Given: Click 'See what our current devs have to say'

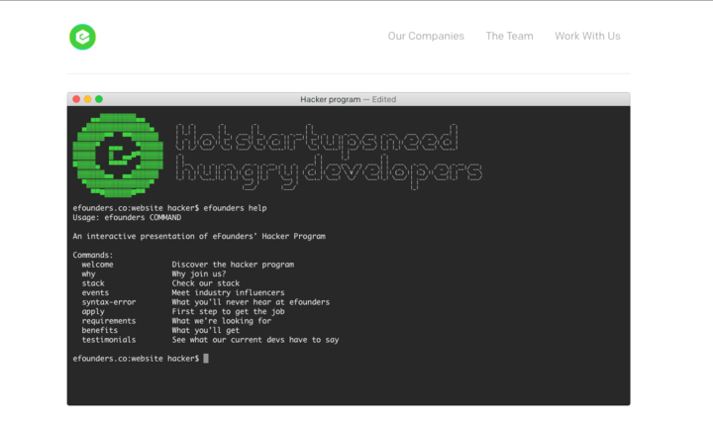Looking at the screenshot, I should pyautogui.click(x=255, y=340).
